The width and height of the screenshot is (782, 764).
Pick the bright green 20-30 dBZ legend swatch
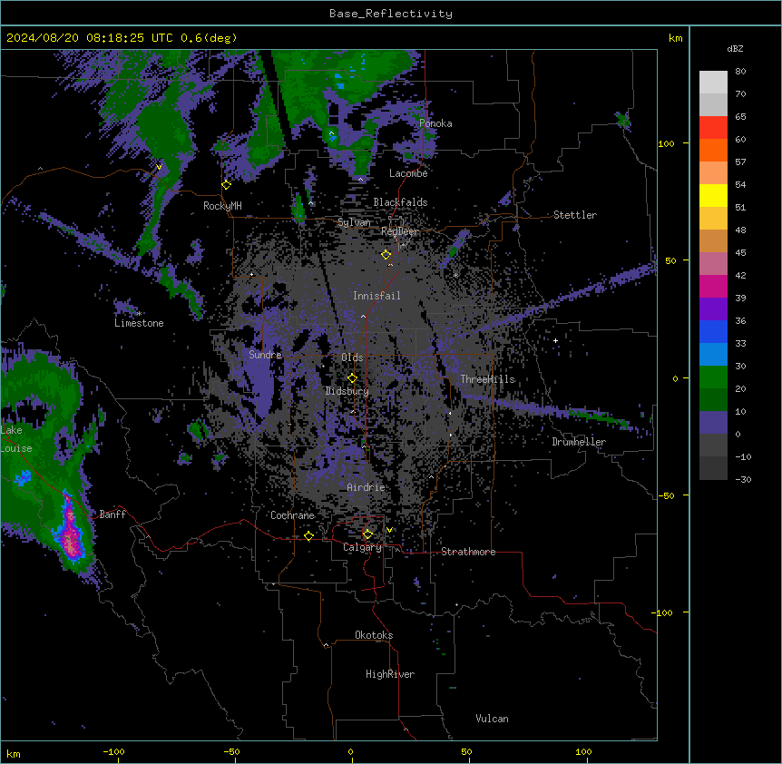tap(713, 377)
